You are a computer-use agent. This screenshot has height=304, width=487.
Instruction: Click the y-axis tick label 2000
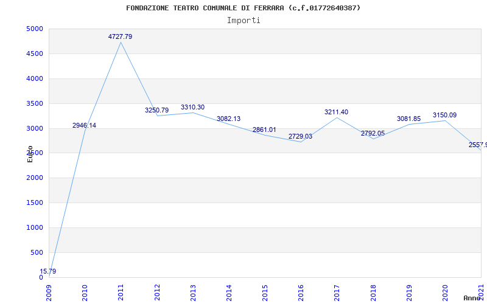(35, 178)
